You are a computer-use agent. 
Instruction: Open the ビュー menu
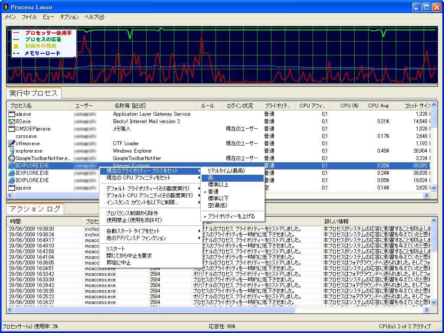pyautogui.click(x=48, y=17)
